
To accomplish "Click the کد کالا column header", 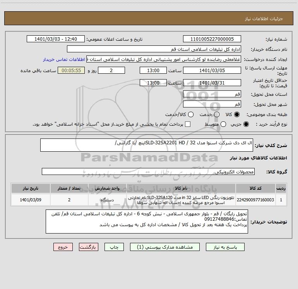I will (255, 188).
